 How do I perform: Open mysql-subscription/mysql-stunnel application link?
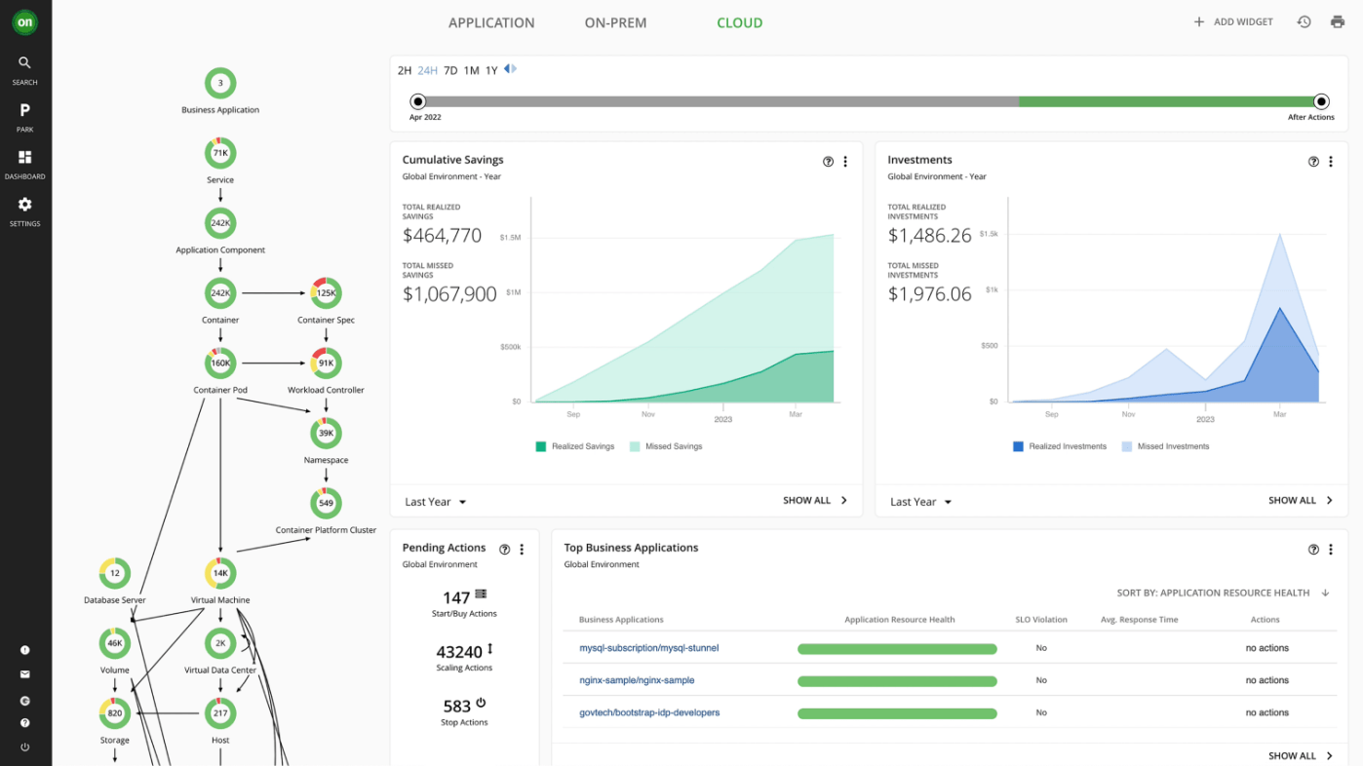(x=648, y=648)
